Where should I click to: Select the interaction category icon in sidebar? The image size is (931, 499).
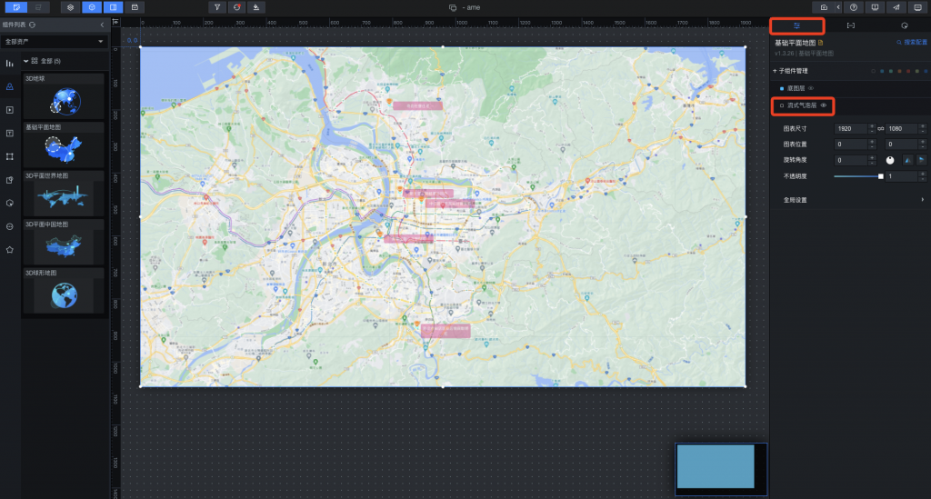9,203
